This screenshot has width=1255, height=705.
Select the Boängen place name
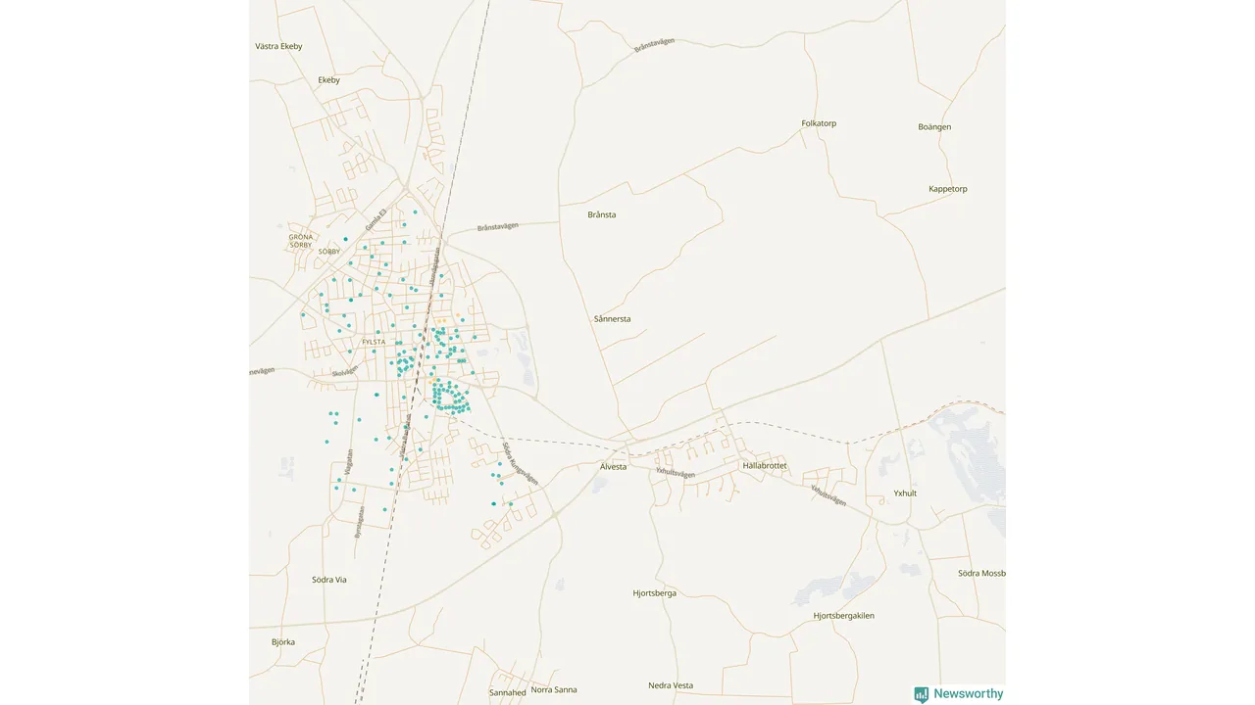tap(934, 127)
